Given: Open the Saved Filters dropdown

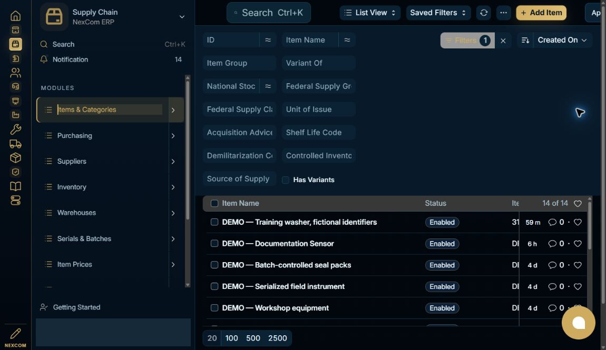Looking at the screenshot, I should 438,13.
